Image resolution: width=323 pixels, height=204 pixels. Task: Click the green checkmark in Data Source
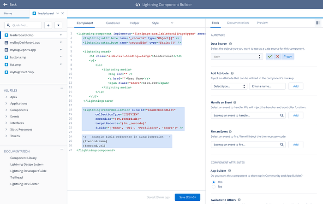tap(270, 56)
